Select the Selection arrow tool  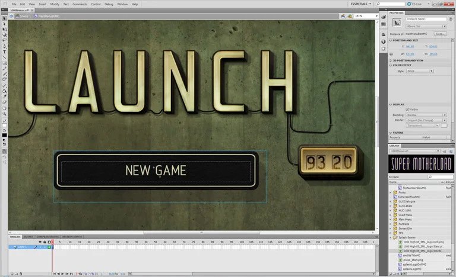click(4, 18)
